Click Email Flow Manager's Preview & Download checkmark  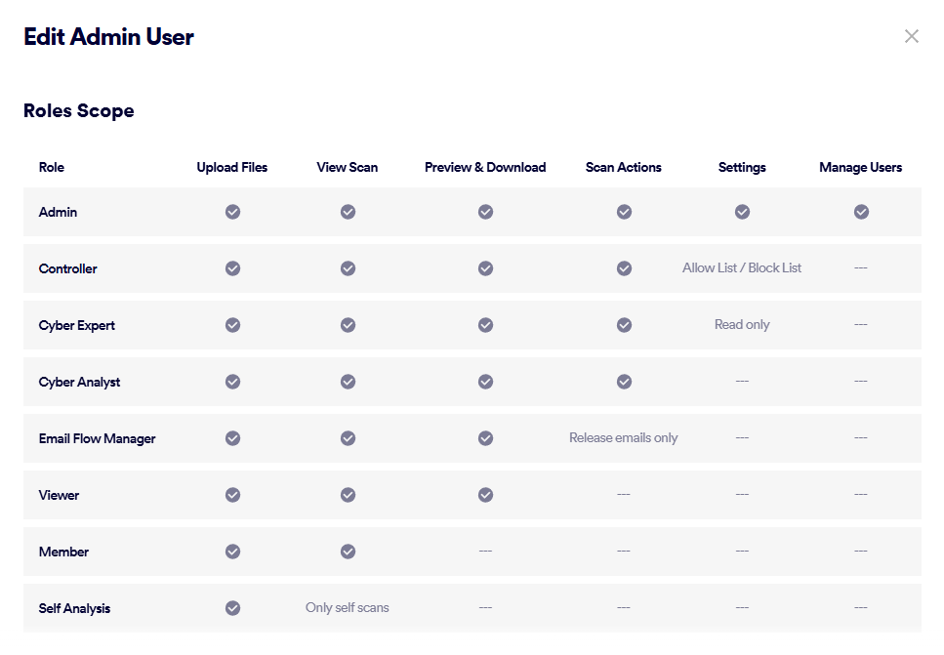tap(485, 438)
